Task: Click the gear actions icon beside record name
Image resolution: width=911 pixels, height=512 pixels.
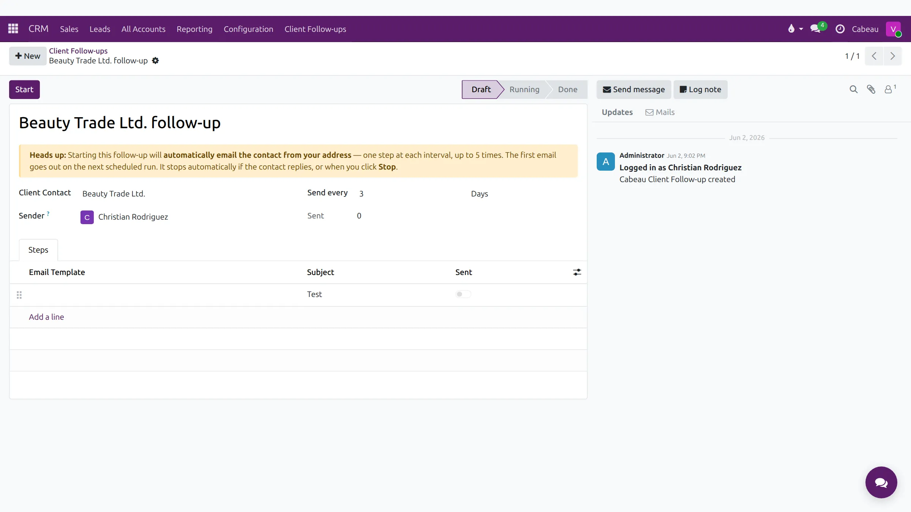Action: (155, 61)
